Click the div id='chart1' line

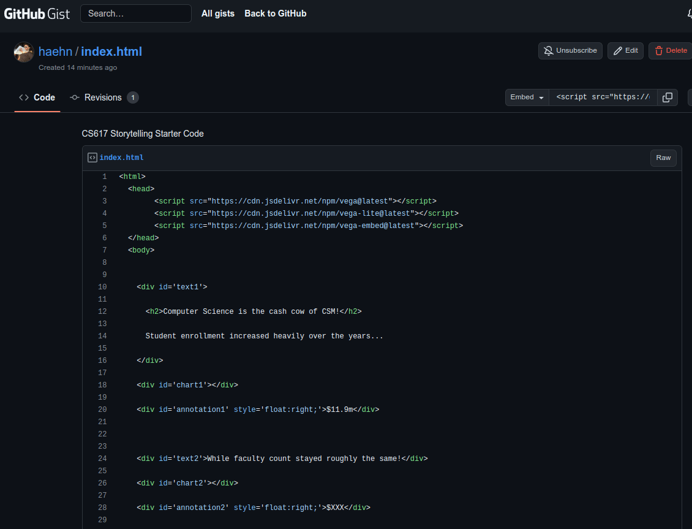tap(187, 385)
